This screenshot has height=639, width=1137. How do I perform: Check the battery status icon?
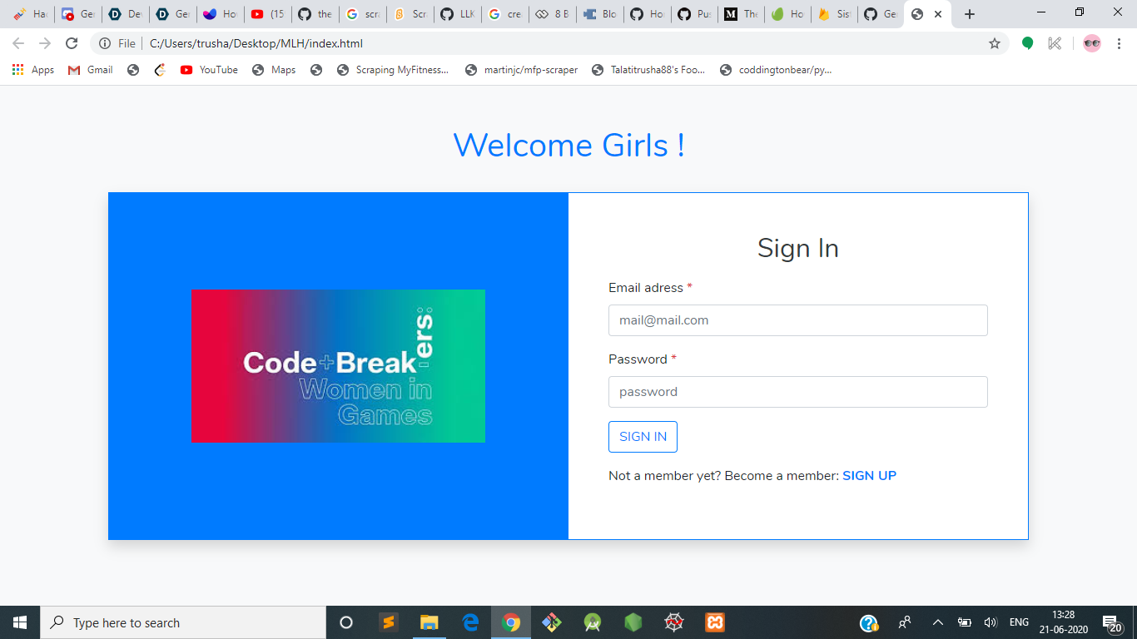pos(965,622)
